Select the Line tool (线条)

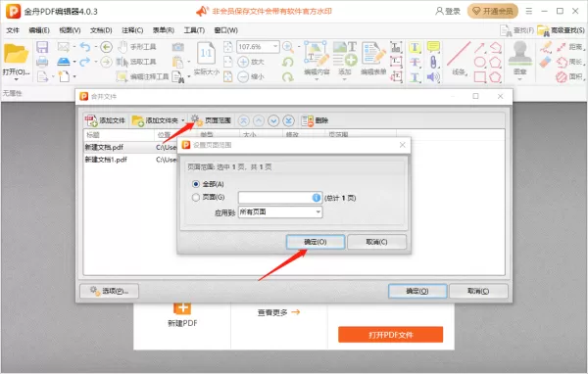tap(459, 58)
